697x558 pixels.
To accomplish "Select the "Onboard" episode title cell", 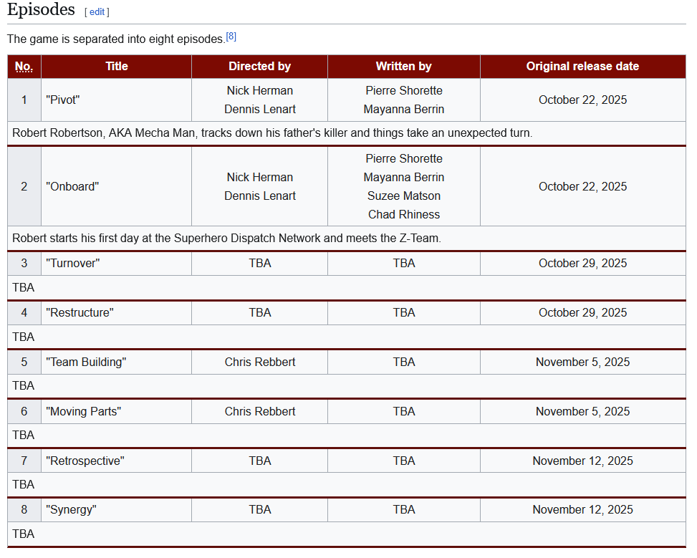I will [117, 186].
